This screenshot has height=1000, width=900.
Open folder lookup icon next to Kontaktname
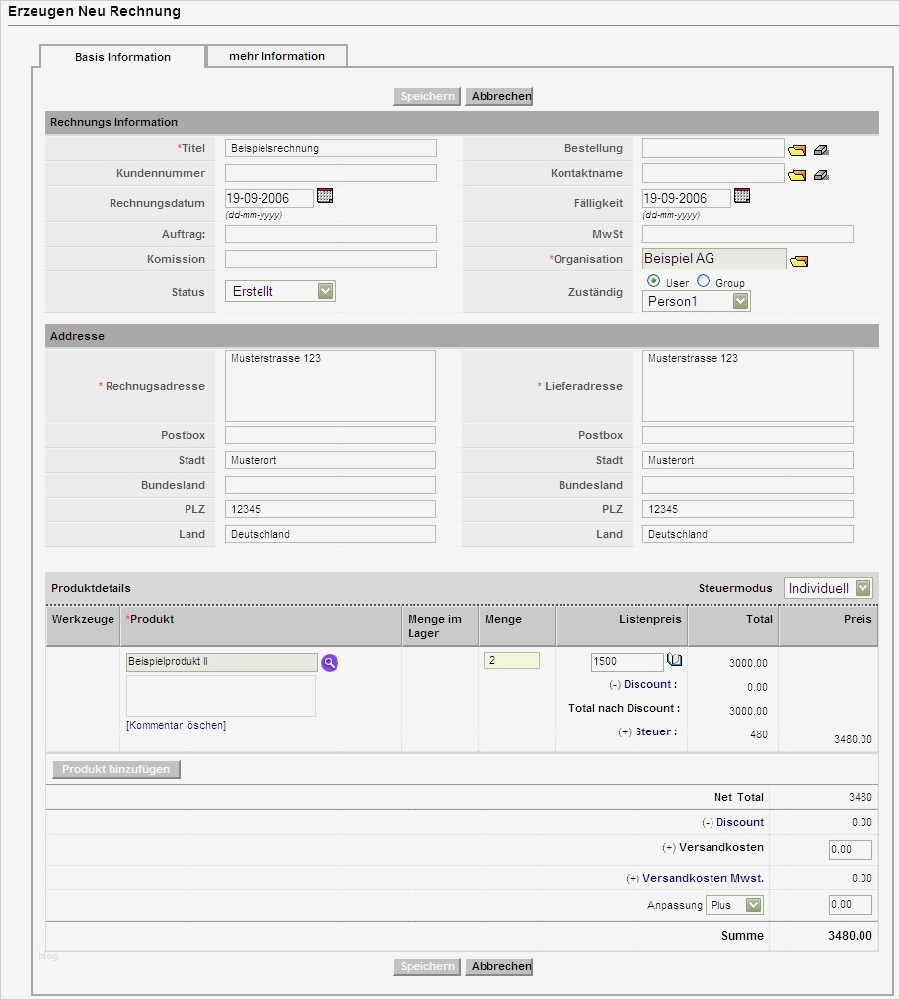[x=796, y=175]
